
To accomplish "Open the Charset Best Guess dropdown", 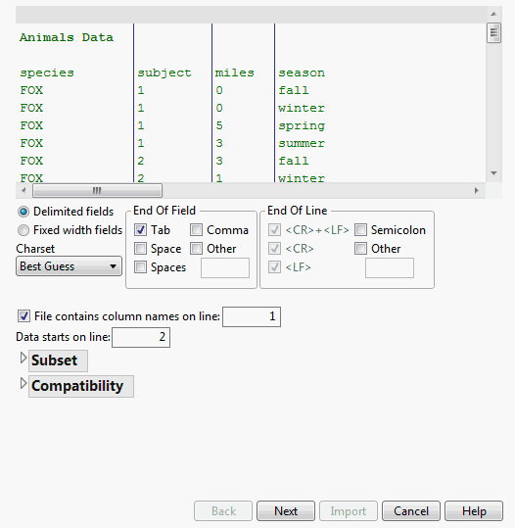I will 69,266.
